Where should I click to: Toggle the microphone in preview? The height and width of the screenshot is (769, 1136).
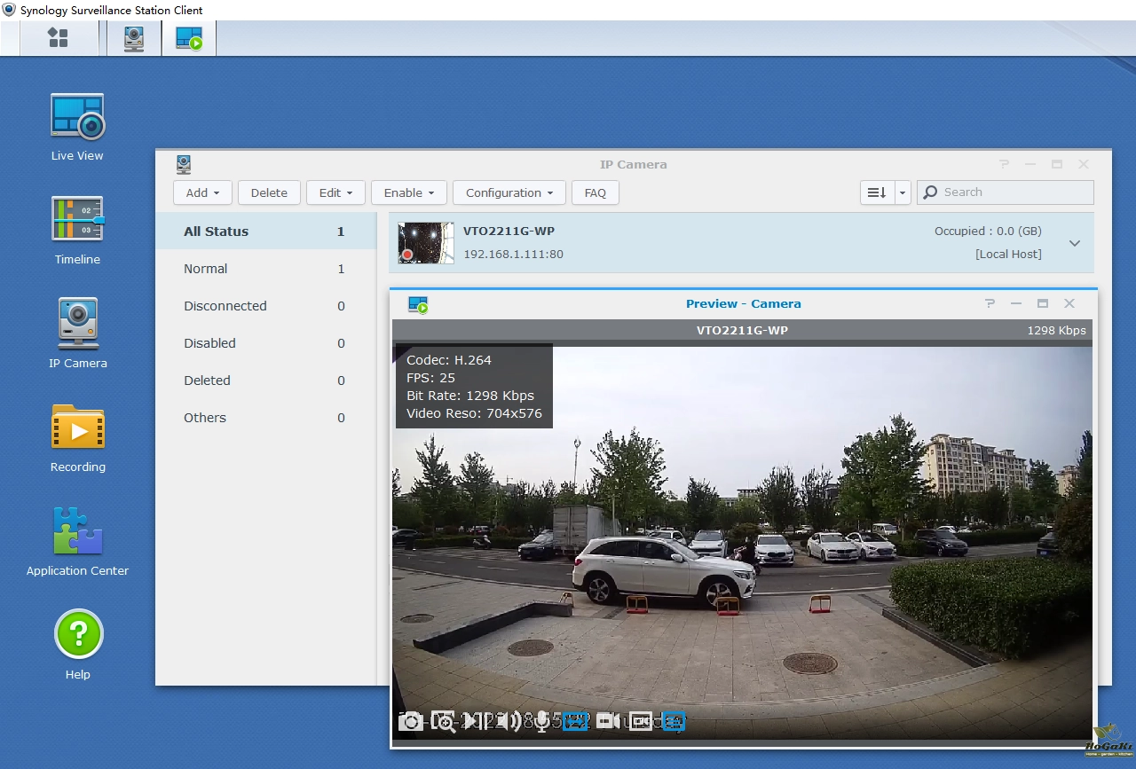(x=542, y=721)
